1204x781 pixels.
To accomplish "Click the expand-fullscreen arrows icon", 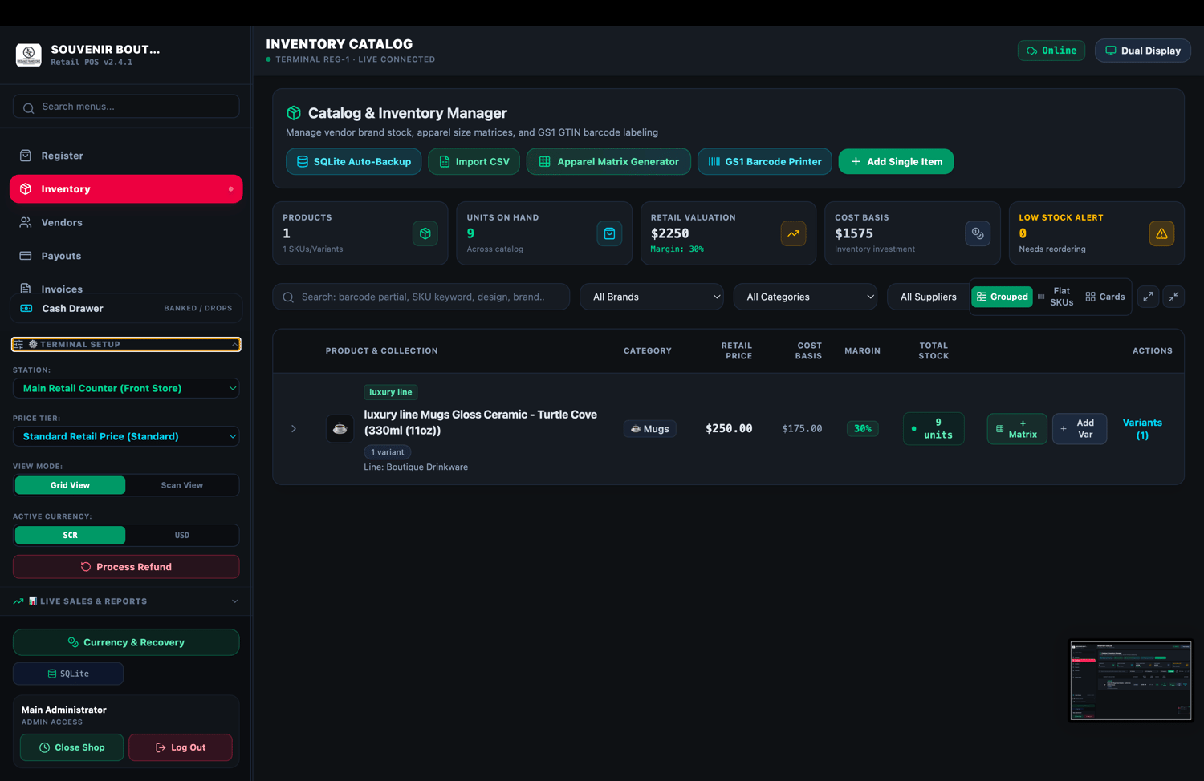I will [x=1149, y=297].
